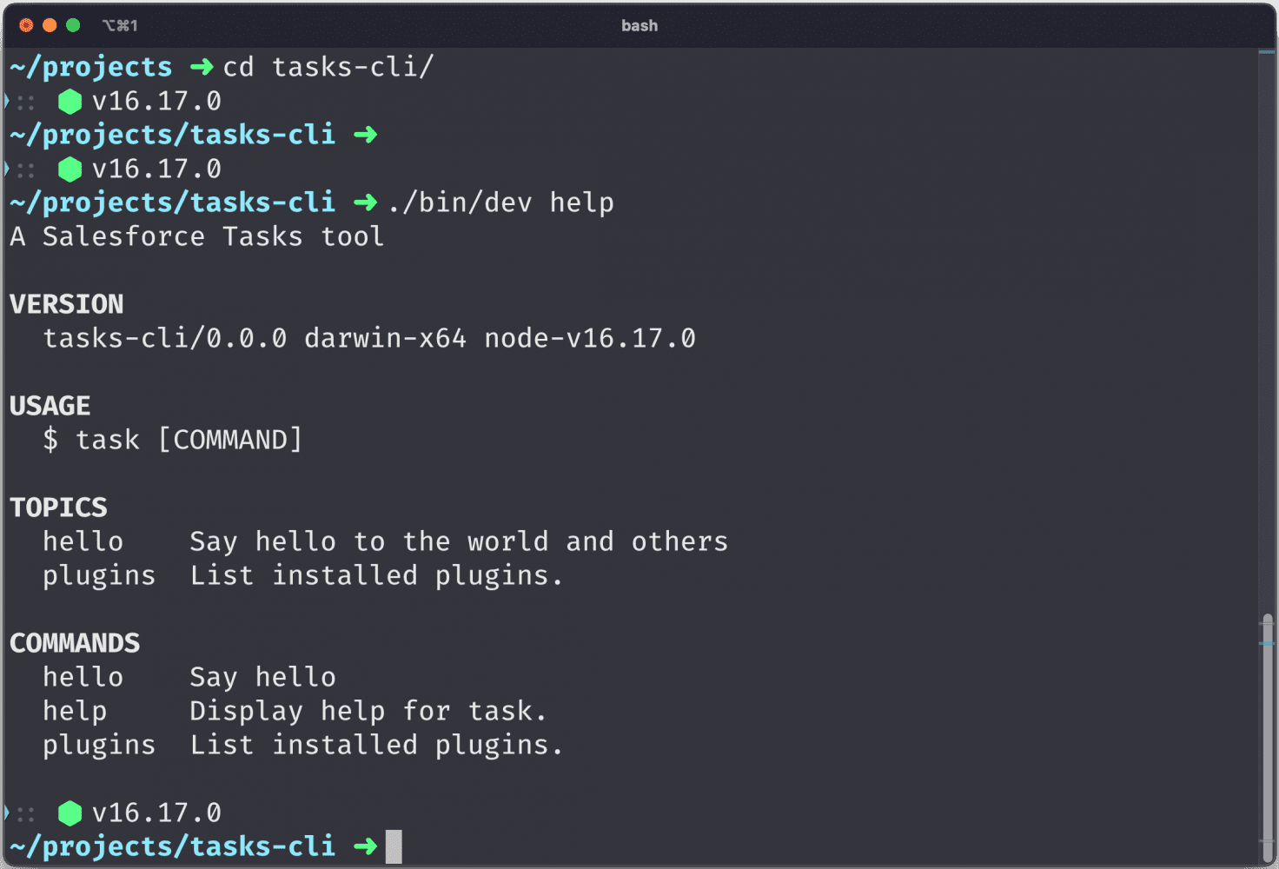Click the blue prompt mark beside the last v16.17.0
The width and height of the screenshot is (1279, 869).
pyautogui.click(x=7, y=813)
